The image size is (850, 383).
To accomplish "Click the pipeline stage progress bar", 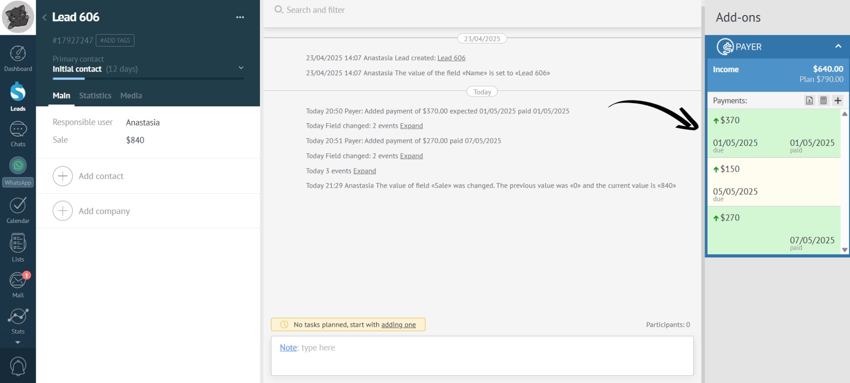I will [148, 79].
